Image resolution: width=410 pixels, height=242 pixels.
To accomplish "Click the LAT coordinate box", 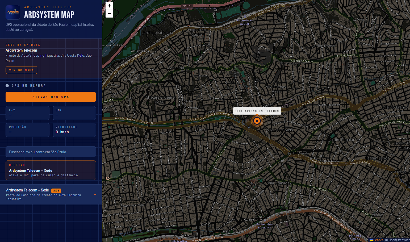I will (28, 113).
